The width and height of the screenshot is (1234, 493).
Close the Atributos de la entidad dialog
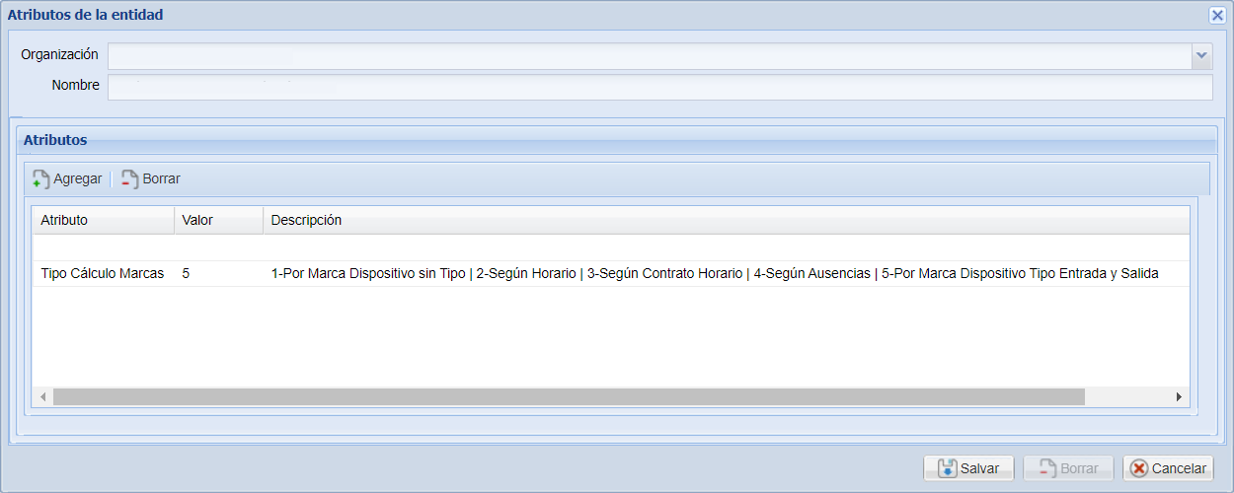pyautogui.click(x=1217, y=15)
